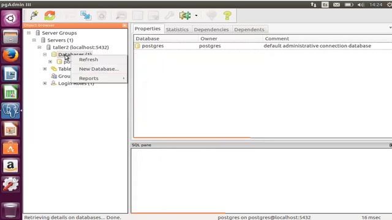Switch to the Dependencies tab
This screenshot has height=220, width=392.
(211, 29)
